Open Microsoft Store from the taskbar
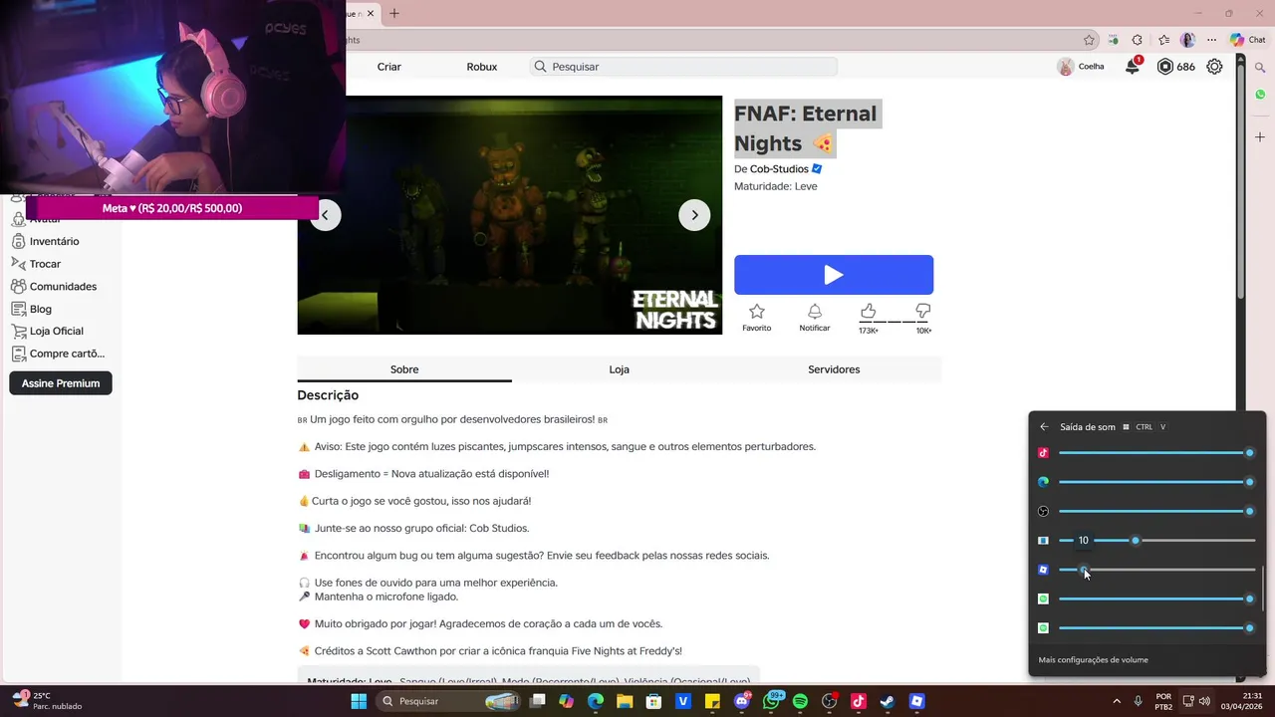 click(x=654, y=701)
